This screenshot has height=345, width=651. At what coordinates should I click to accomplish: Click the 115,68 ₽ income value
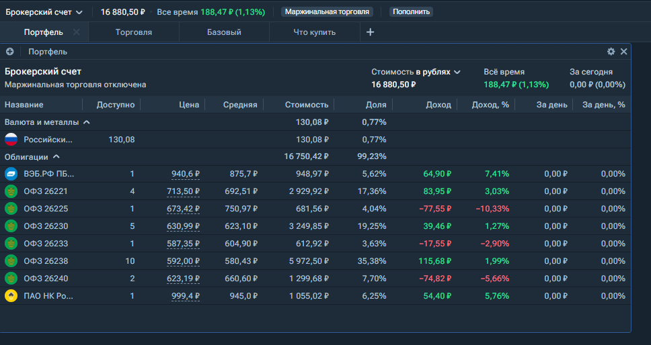click(435, 261)
